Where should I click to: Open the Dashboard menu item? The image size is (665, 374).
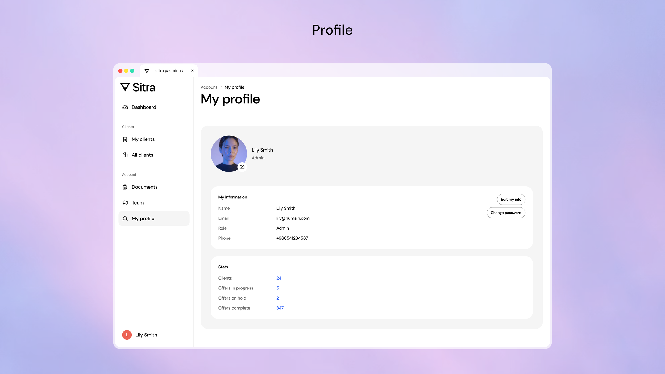[x=154, y=107]
